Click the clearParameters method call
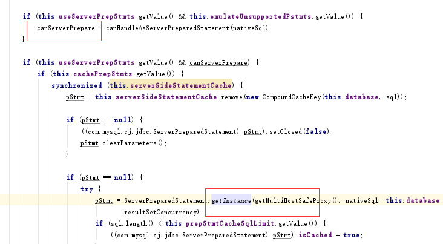 point(130,143)
